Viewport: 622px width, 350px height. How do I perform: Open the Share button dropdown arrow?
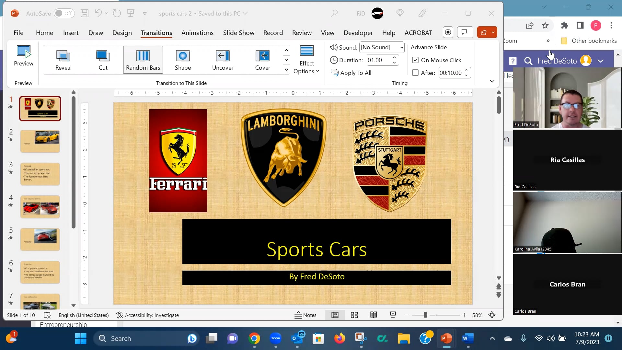(x=493, y=32)
